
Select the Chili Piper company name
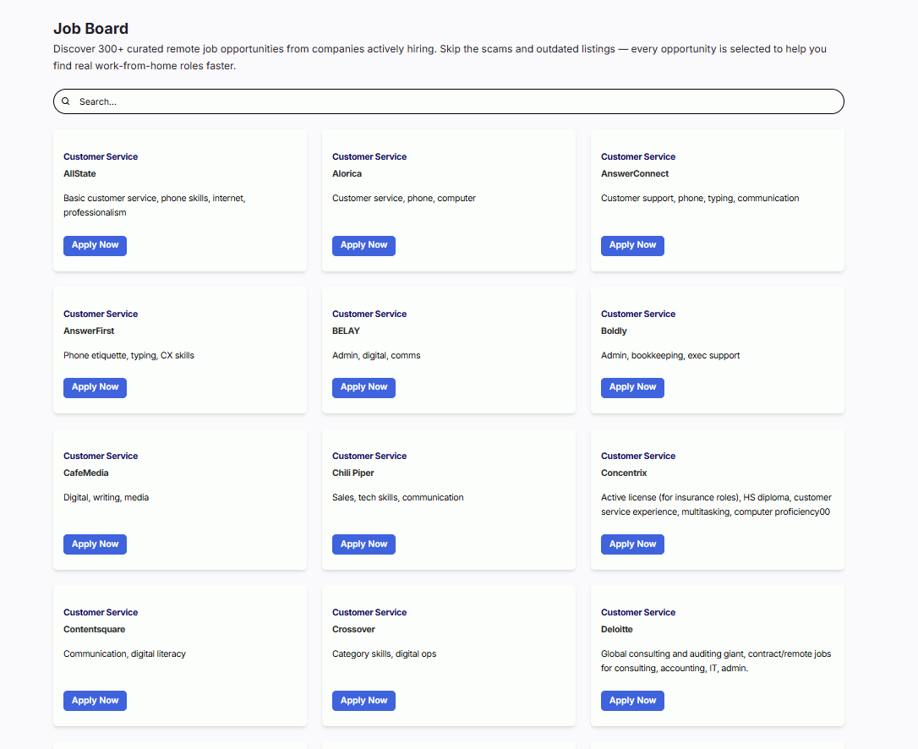click(x=353, y=473)
